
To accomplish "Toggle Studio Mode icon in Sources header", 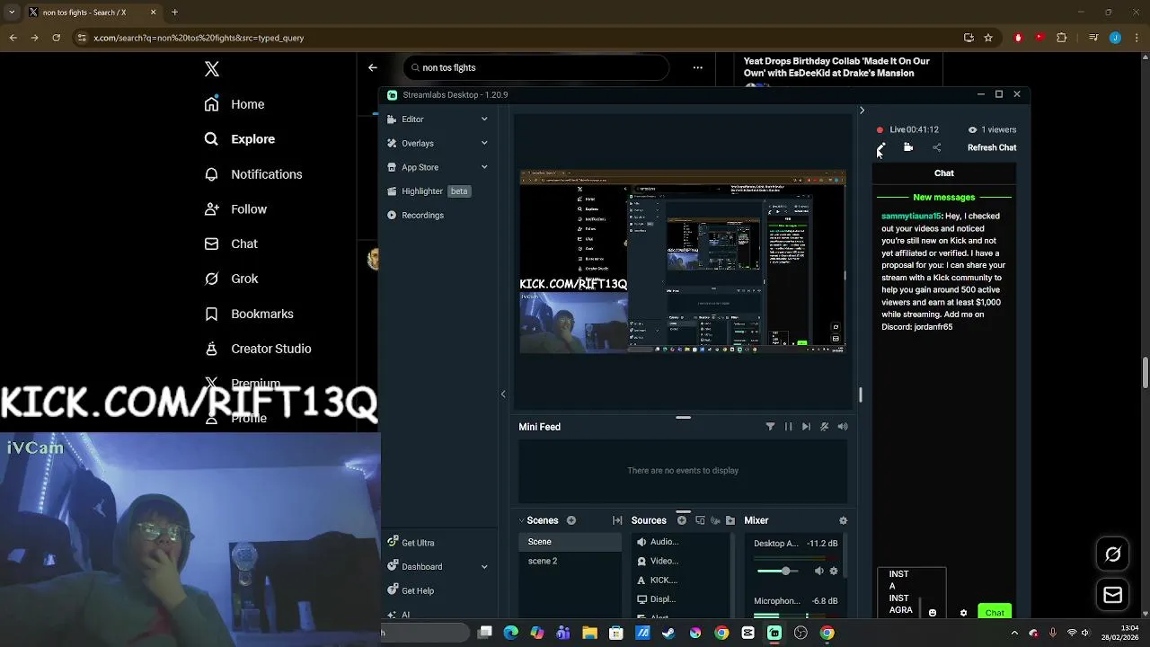I will 700,520.
